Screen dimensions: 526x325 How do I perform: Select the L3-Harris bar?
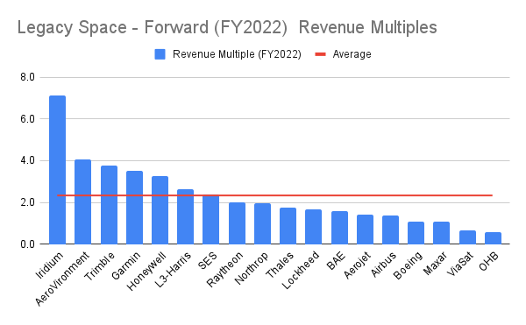[186, 216]
